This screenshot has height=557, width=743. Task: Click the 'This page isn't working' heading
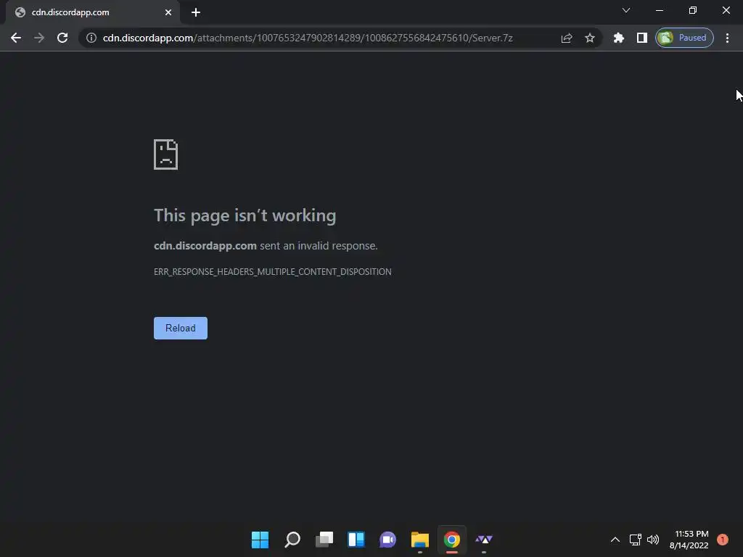245,215
